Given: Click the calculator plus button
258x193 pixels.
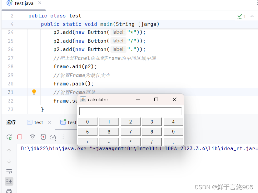Looking at the screenshot, I should (x=87, y=142).
